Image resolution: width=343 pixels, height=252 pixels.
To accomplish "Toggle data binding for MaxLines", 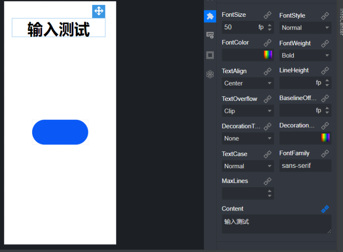I will pos(267,181).
